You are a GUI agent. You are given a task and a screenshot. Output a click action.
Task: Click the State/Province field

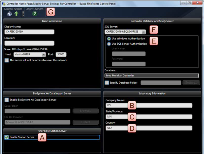[x=149, y=117]
